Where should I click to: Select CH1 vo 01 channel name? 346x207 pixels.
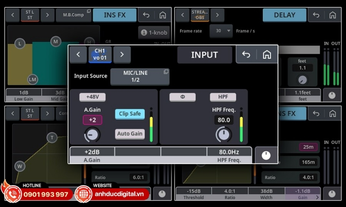[x=100, y=54]
